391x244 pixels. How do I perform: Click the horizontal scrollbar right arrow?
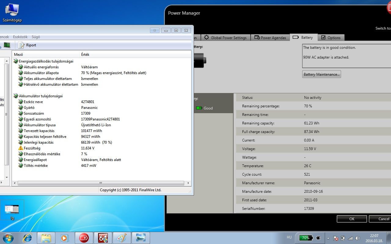(x=188, y=183)
